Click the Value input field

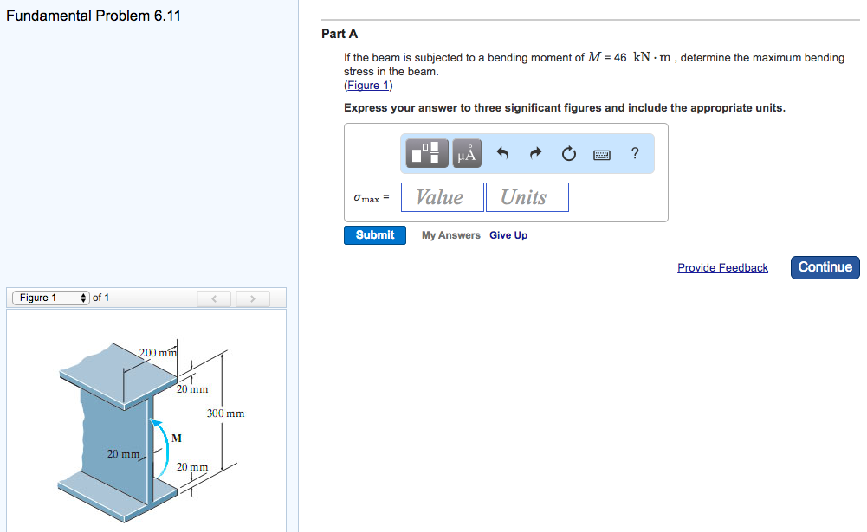pyautogui.click(x=443, y=197)
